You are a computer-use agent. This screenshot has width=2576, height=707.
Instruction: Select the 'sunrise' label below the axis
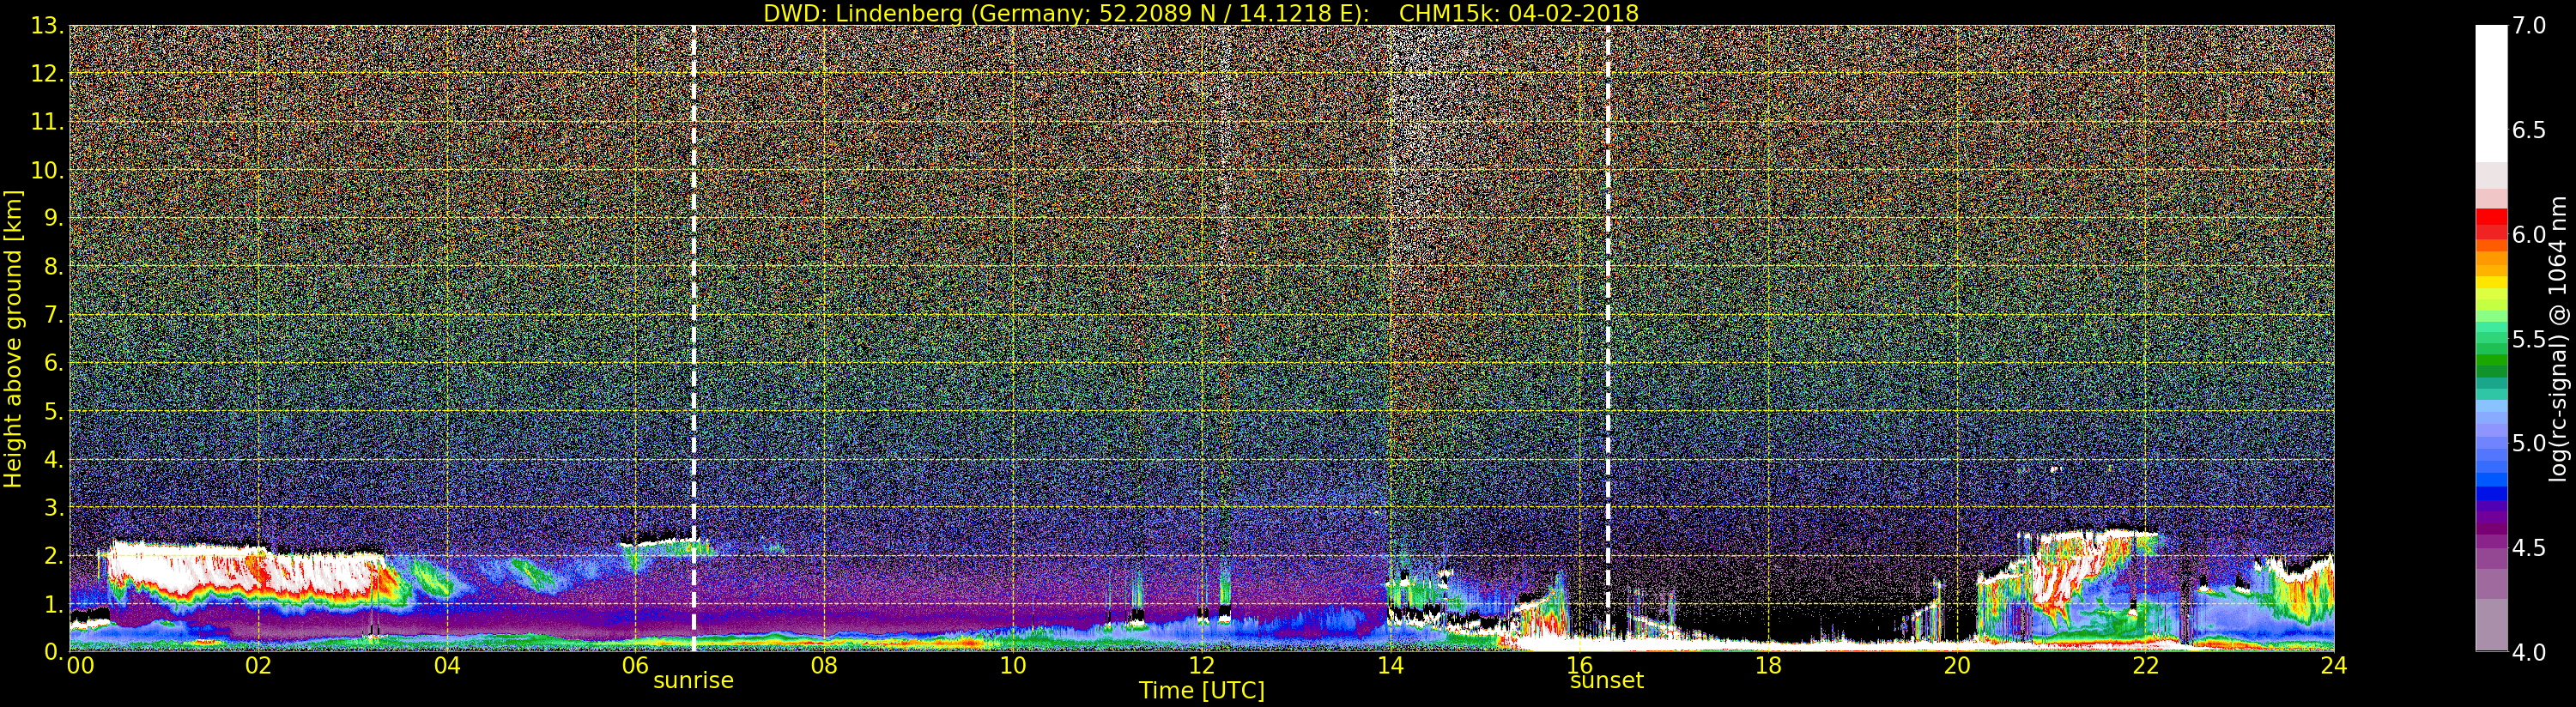[x=693, y=680]
